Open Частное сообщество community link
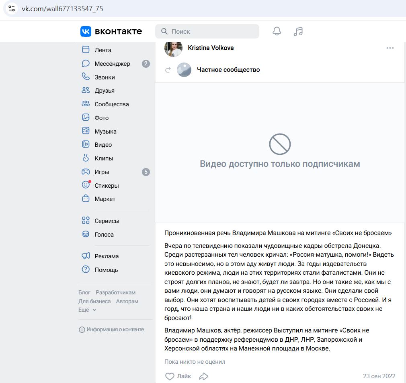Viewport: 406px width, 383px height. (228, 70)
